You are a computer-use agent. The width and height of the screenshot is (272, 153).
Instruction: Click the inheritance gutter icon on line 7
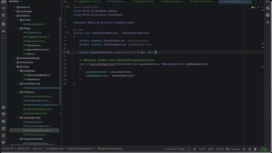(68, 33)
